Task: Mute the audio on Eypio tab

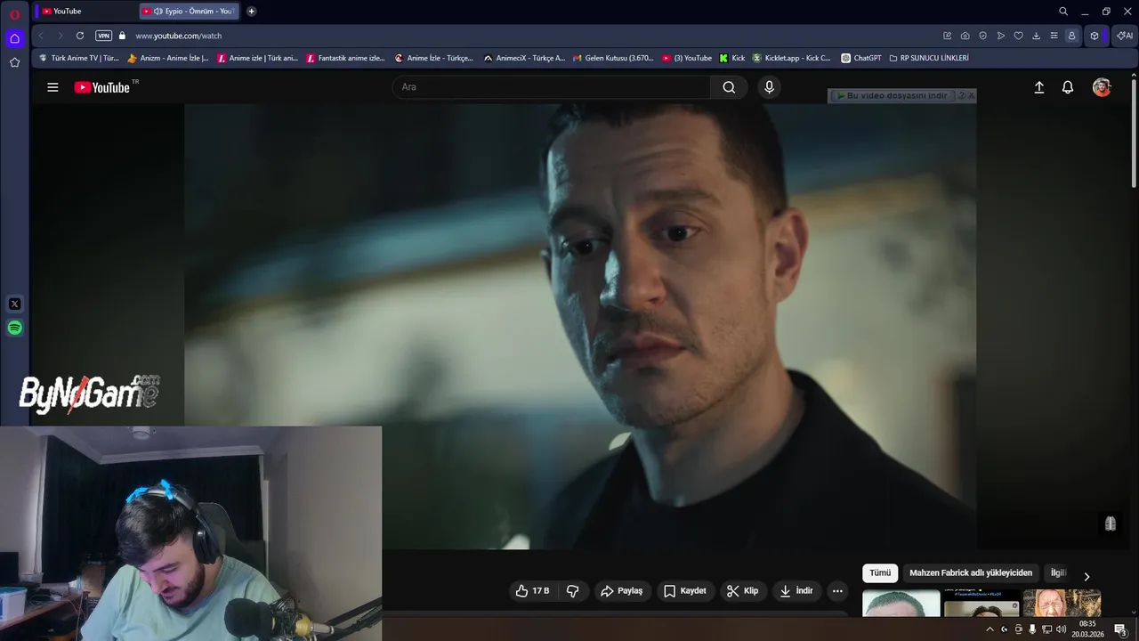Action: coord(158,12)
